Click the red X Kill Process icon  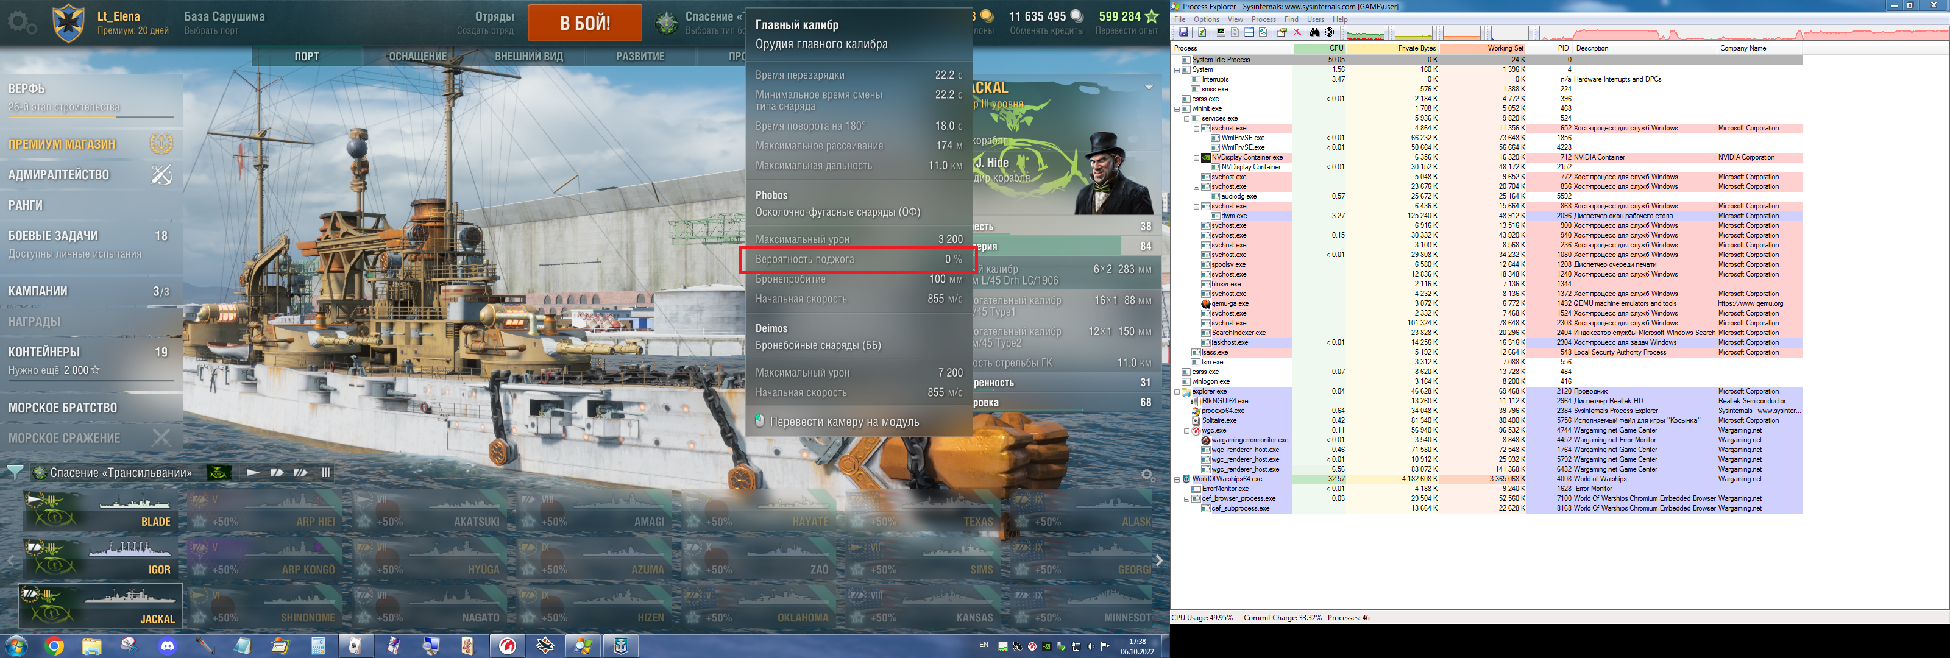[x=1297, y=32]
